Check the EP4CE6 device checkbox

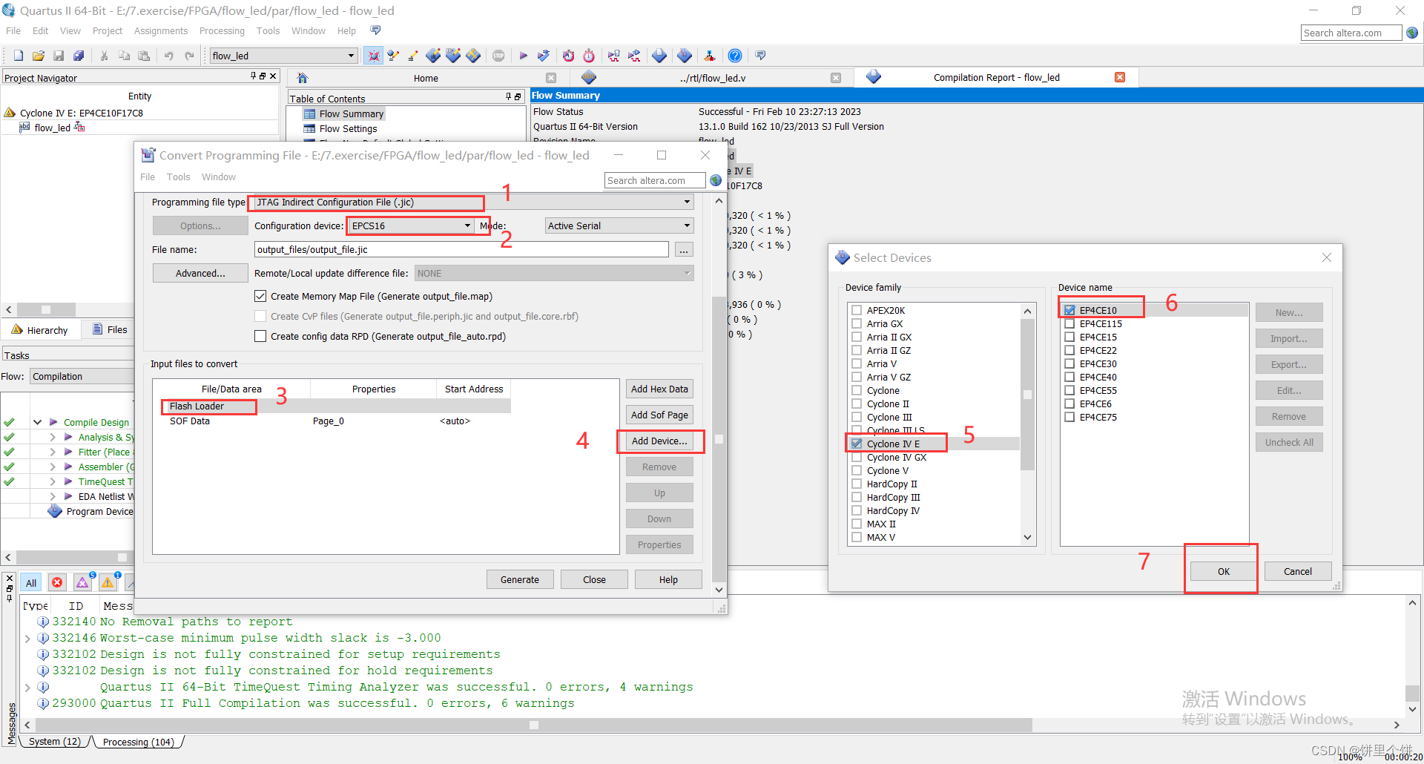point(1069,404)
